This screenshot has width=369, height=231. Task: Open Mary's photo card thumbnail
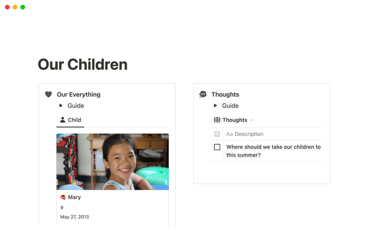[x=112, y=161]
